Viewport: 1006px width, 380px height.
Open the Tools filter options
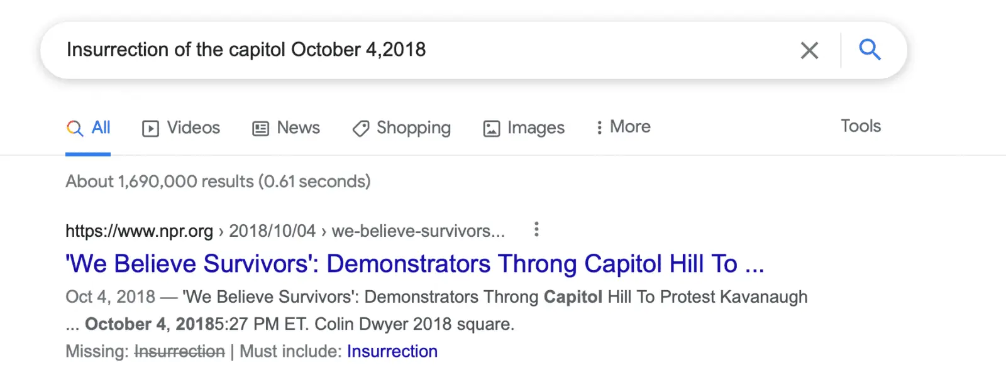point(861,126)
